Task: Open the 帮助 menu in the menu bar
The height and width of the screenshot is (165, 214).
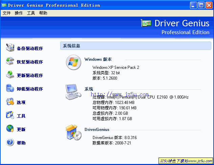Action: (43, 13)
